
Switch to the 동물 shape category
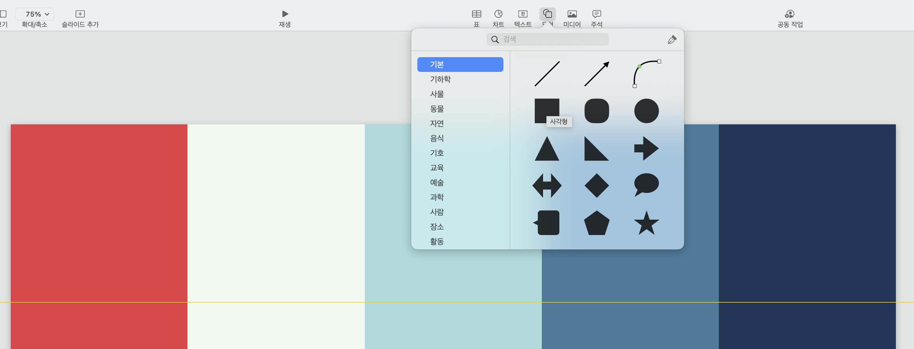point(437,109)
